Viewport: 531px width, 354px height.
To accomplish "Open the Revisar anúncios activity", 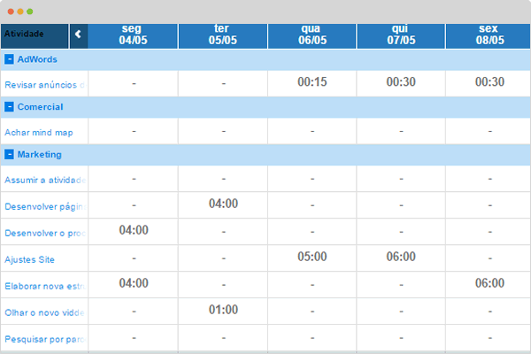I will click(x=45, y=85).
